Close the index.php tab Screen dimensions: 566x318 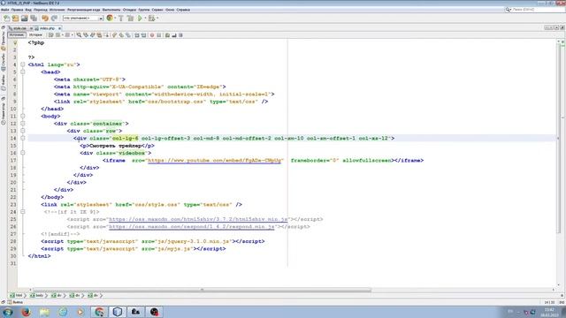(59, 28)
